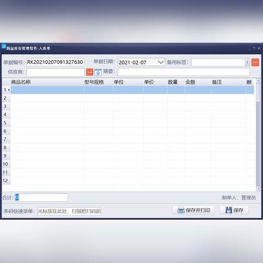263x263 pixels.
Task: Select row 8 header in grid
Action: click(x=7, y=147)
